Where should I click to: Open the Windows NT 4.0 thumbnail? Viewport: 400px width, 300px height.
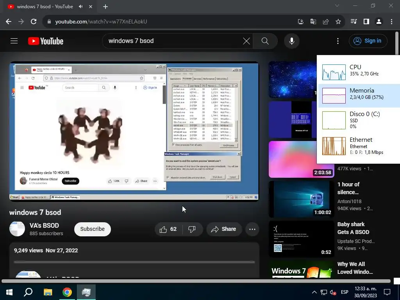coord(293,120)
